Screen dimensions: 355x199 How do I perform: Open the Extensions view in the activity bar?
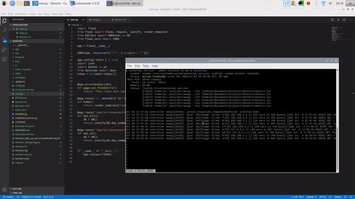point(4,59)
